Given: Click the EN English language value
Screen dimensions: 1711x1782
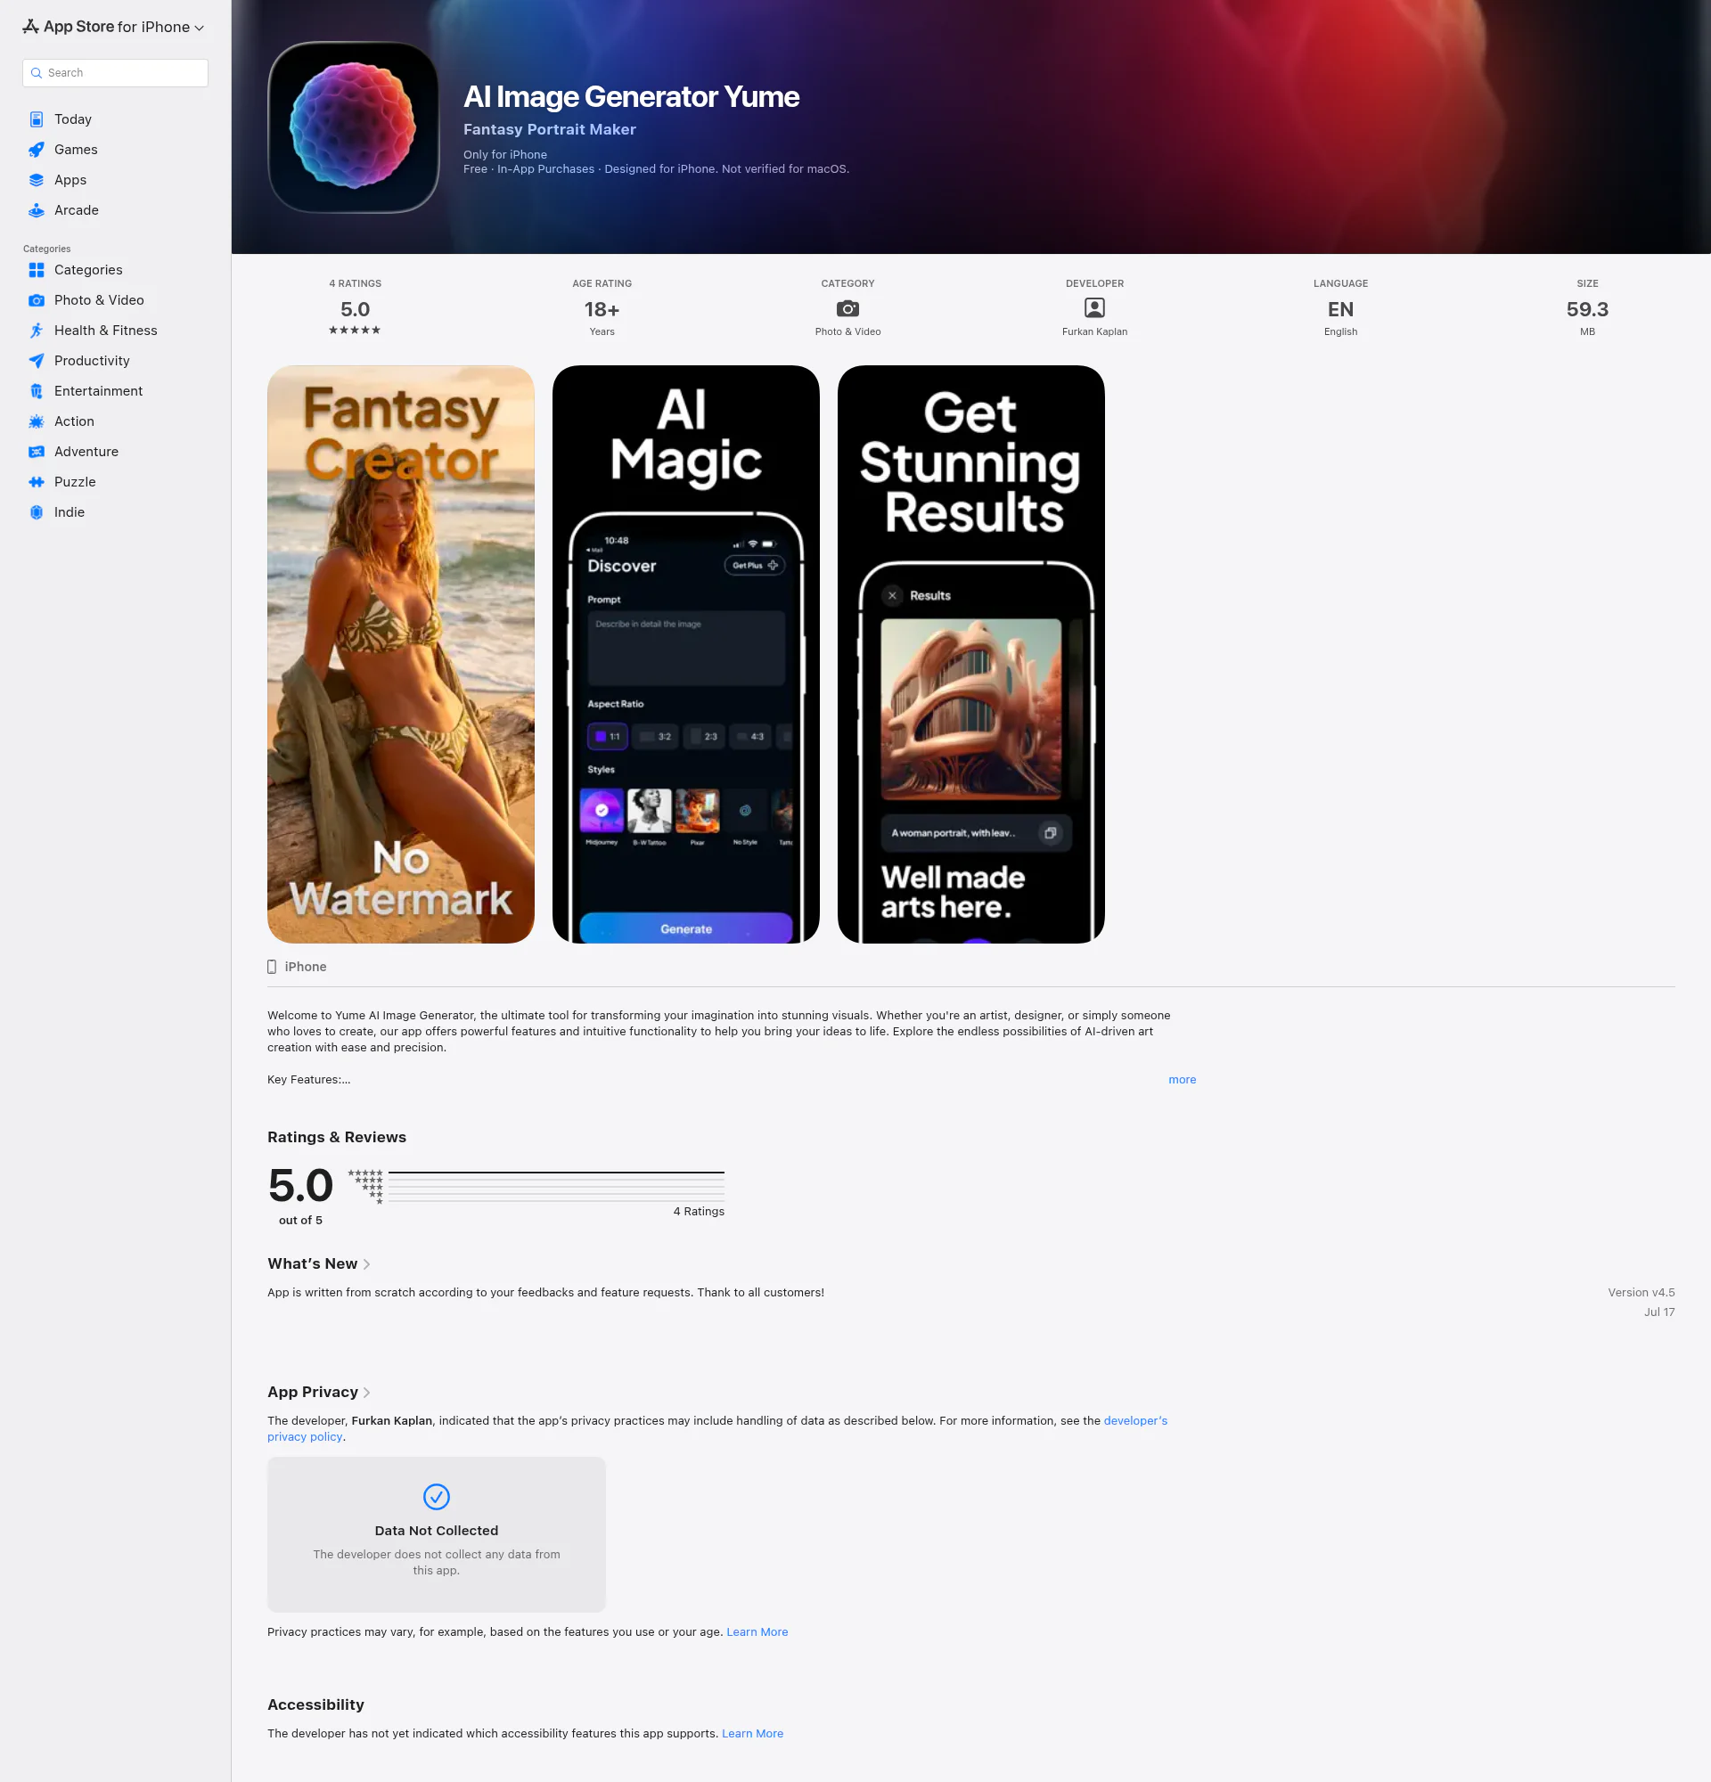Looking at the screenshot, I should click(x=1340, y=309).
